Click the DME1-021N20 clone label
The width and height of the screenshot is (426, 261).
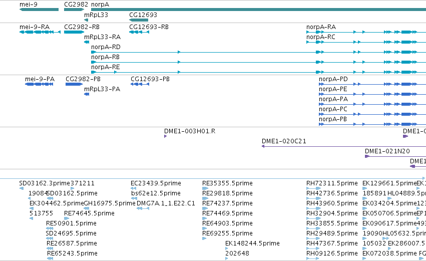[x=387, y=151]
